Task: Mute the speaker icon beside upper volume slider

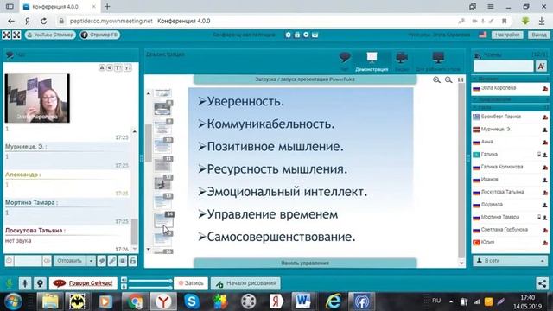Action: point(124,280)
